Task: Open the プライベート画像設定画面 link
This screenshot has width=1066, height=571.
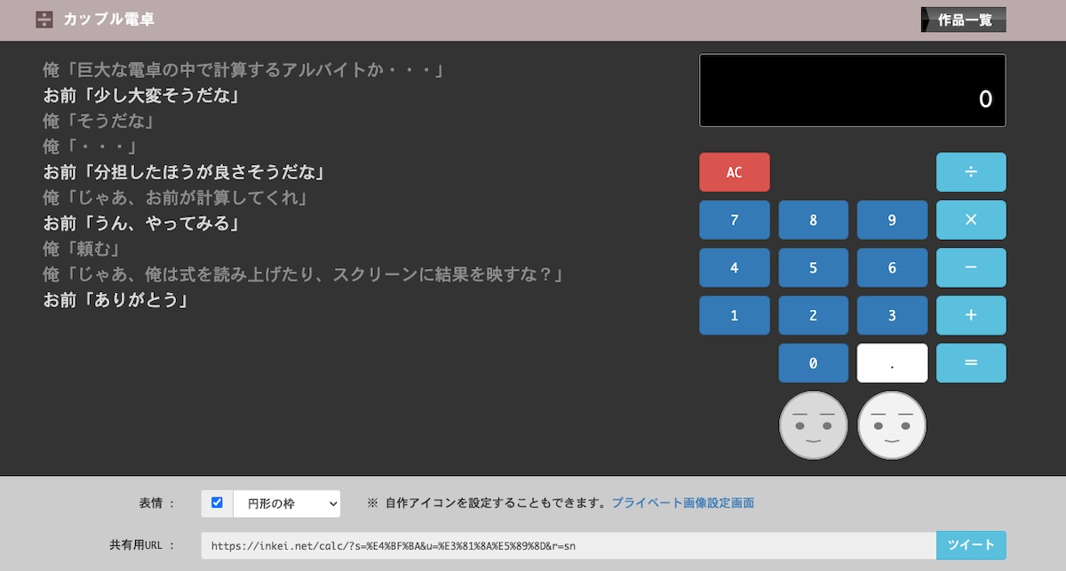Action: click(682, 504)
